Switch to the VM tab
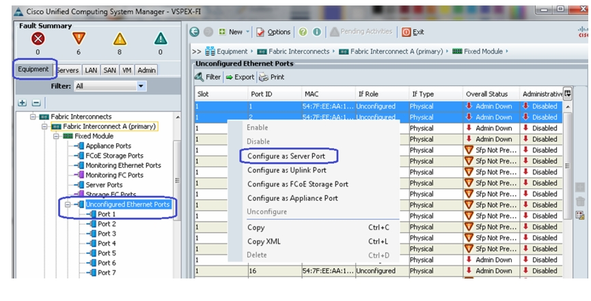This screenshot has width=591, height=301. (126, 70)
